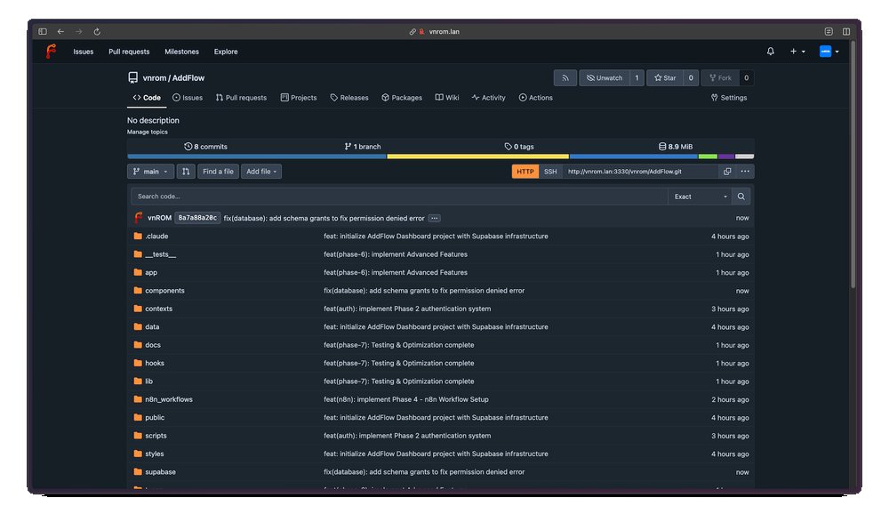Open the supabase folder
This screenshot has height=530, width=889.
point(160,471)
